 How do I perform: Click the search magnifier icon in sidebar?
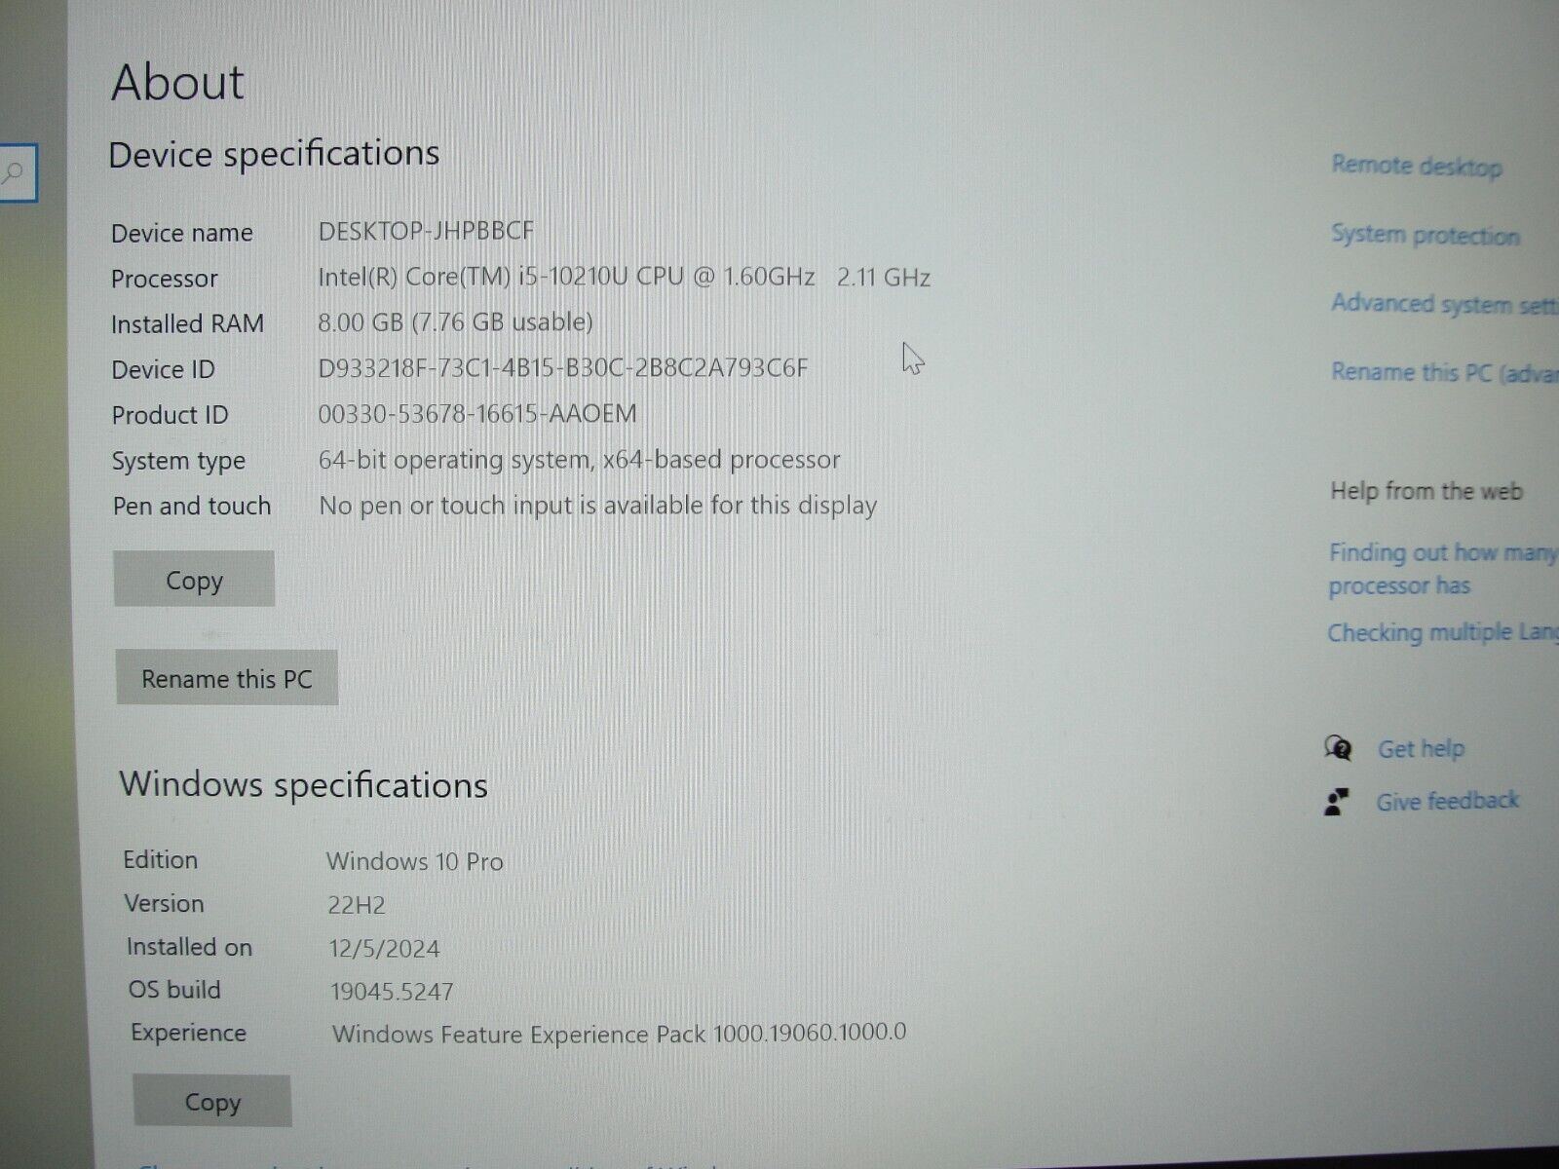click(x=13, y=173)
